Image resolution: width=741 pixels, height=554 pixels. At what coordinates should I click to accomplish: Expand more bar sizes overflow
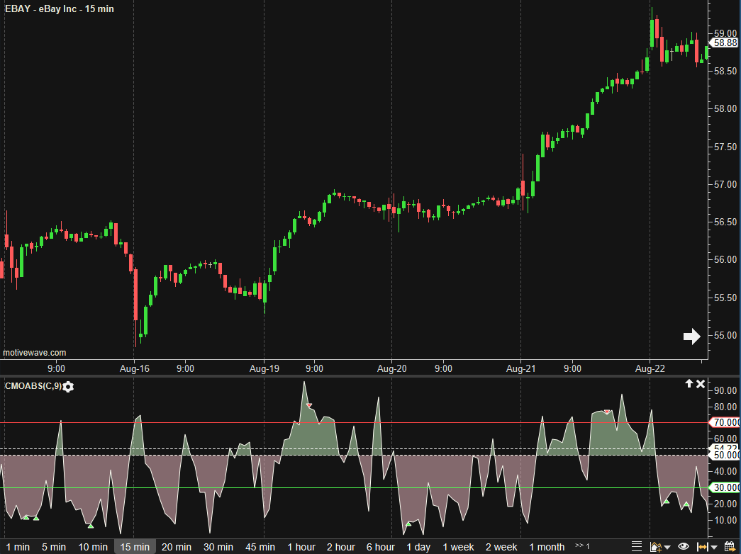coord(582,546)
